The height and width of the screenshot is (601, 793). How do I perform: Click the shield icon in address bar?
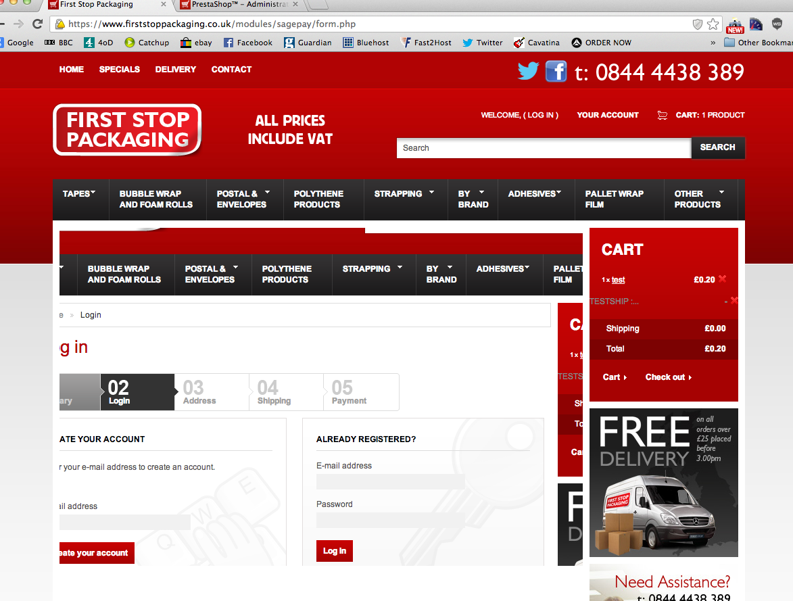tap(698, 24)
